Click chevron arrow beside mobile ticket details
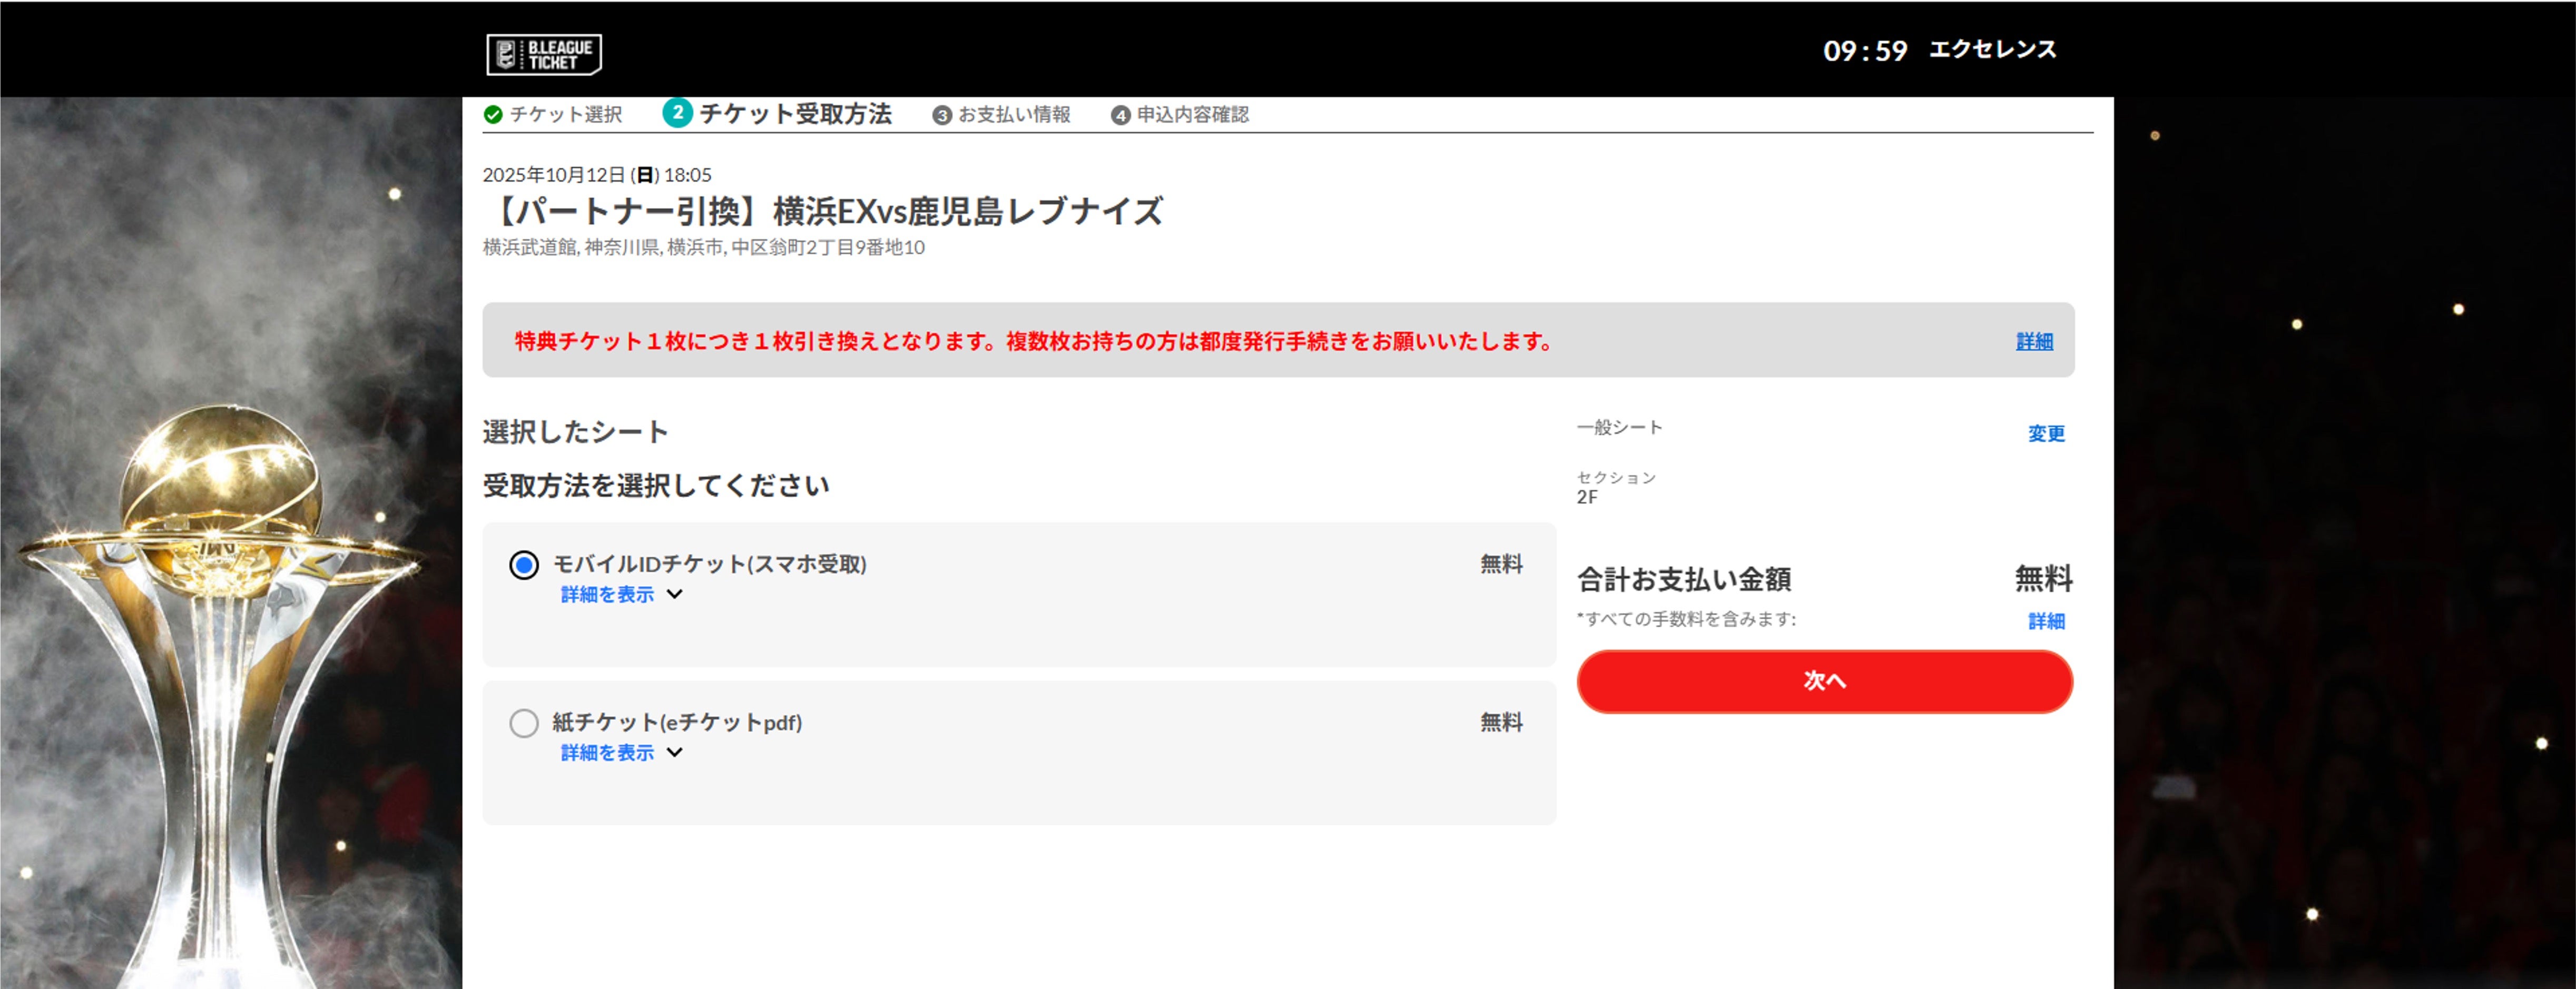This screenshot has height=989, width=2576. pos(675,594)
